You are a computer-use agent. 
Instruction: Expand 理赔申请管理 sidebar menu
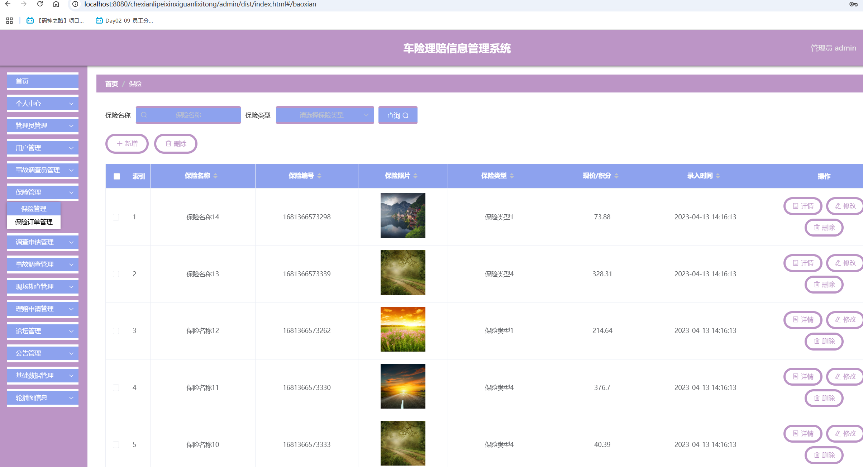click(43, 309)
